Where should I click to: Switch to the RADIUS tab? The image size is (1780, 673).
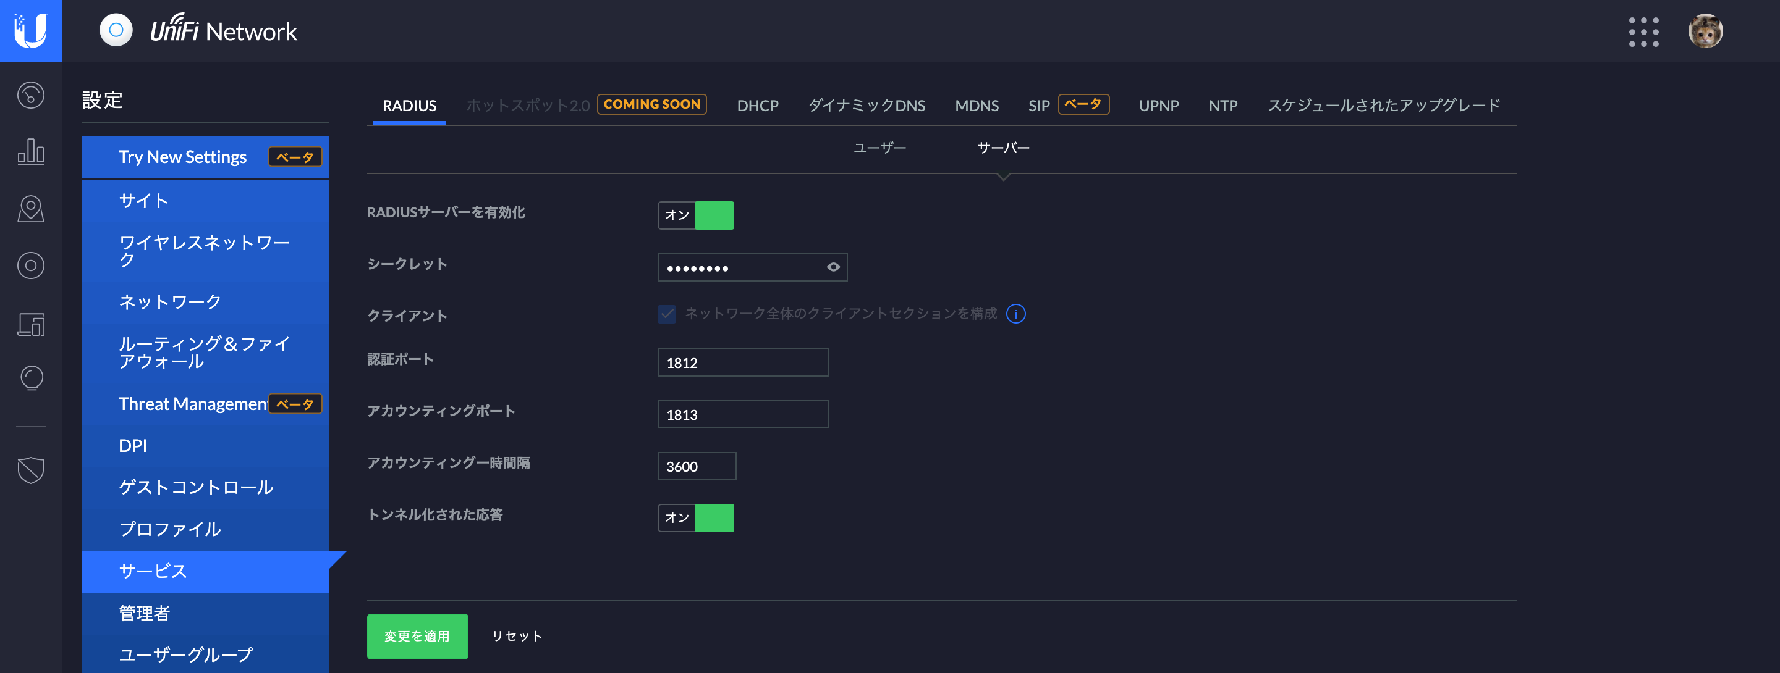tap(409, 106)
